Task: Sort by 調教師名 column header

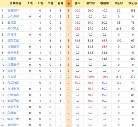Action: tap(15, 3)
